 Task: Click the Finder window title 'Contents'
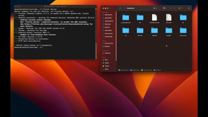(x=130, y=8)
